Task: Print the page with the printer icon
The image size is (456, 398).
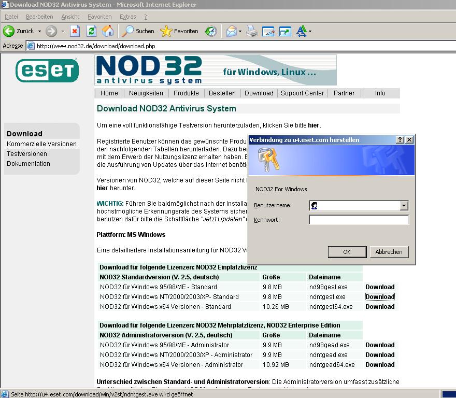Action: coord(252,31)
